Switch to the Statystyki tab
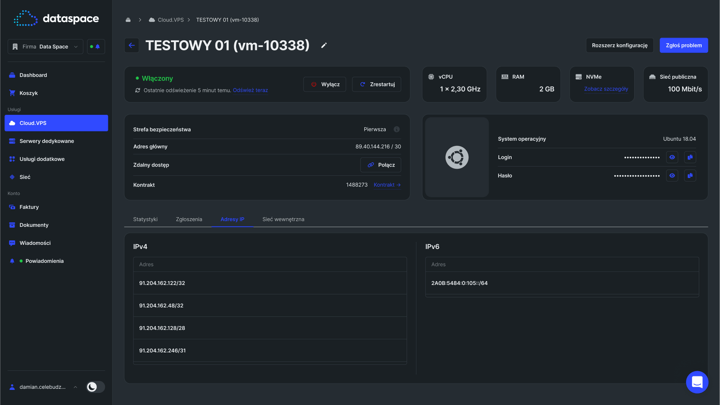The image size is (720, 405). pyautogui.click(x=145, y=219)
